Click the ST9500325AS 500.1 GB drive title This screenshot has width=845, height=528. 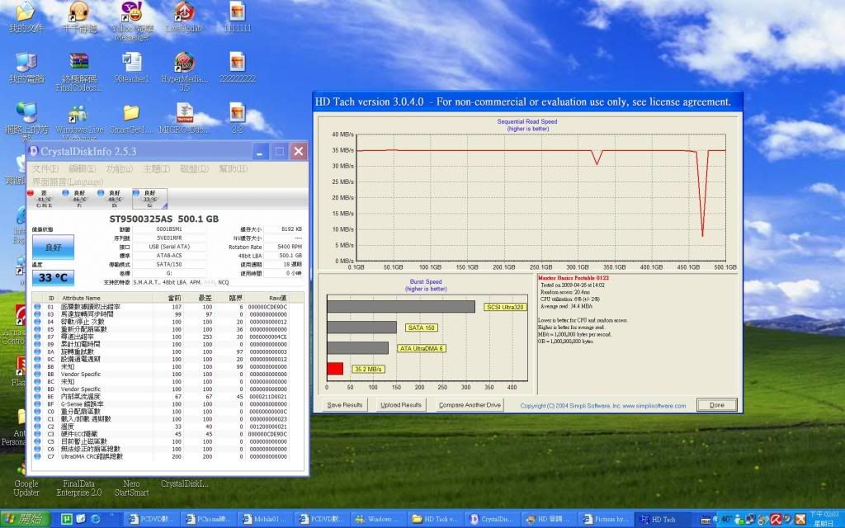164,219
